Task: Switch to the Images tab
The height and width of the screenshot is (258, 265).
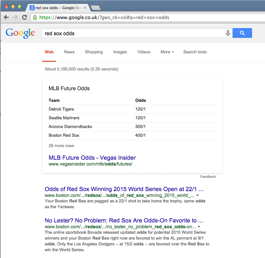Action: tap(120, 52)
